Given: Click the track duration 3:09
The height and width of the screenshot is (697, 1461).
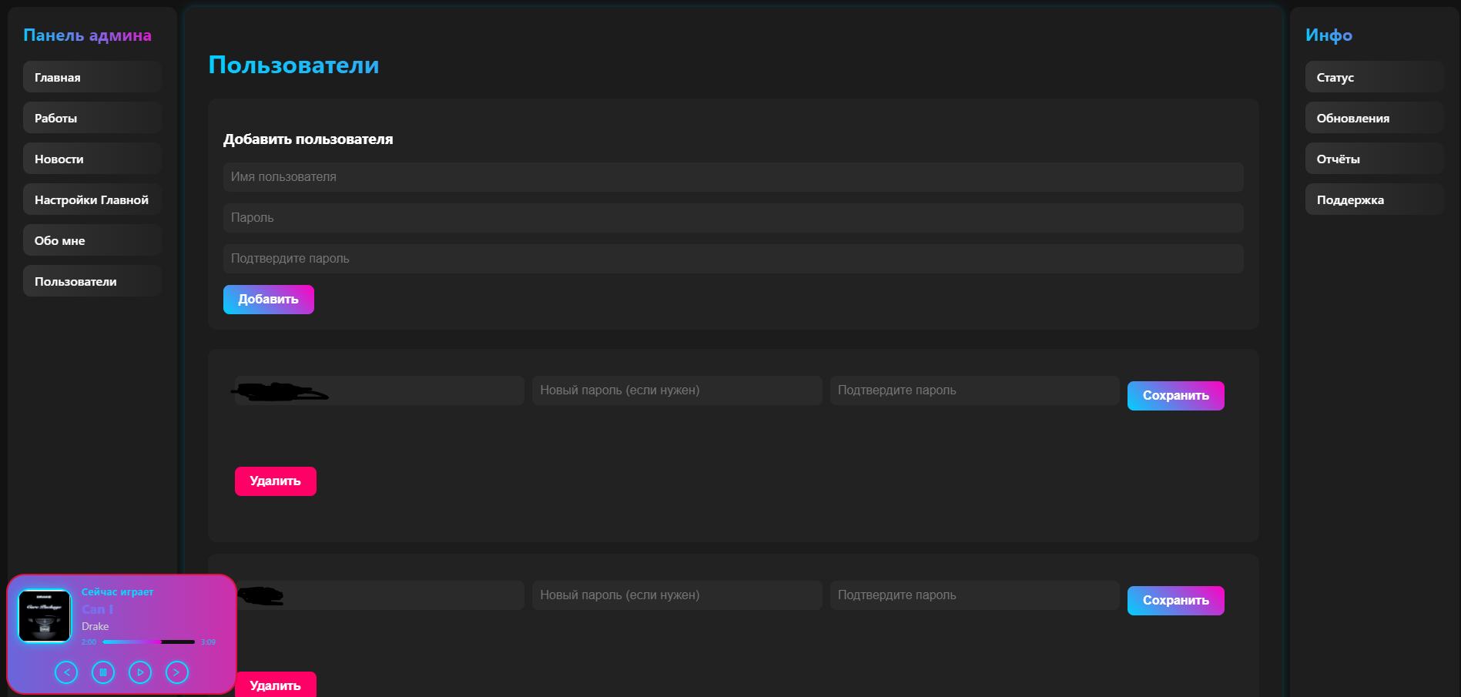Looking at the screenshot, I should coord(208,642).
